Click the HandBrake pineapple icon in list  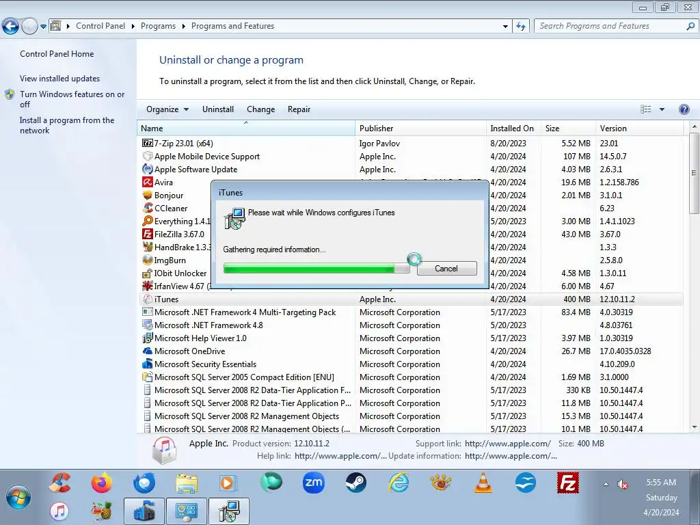[148, 247]
